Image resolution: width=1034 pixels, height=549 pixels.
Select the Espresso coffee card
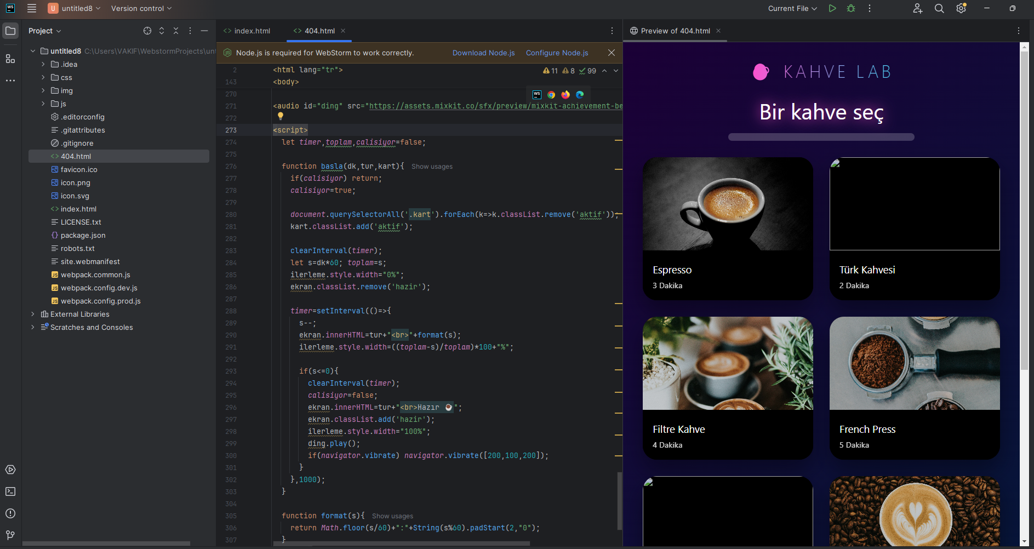(728, 228)
